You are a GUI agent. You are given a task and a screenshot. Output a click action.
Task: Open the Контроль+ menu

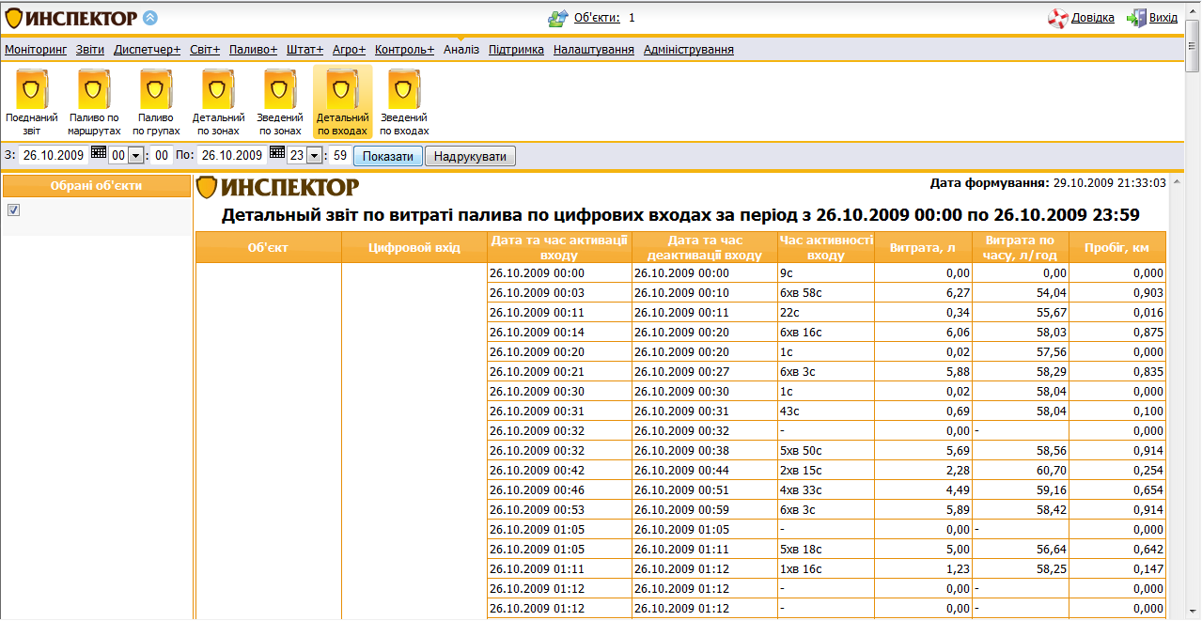405,50
